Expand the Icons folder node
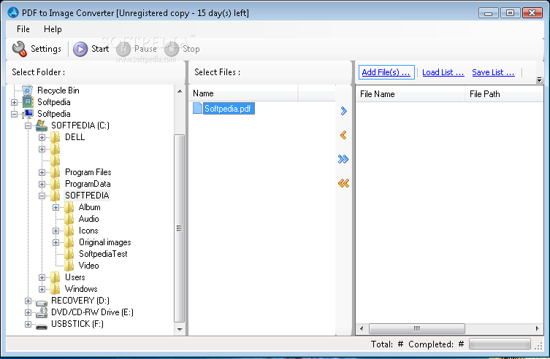This screenshot has height=359, width=550. pyautogui.click(x=56, y=231)
